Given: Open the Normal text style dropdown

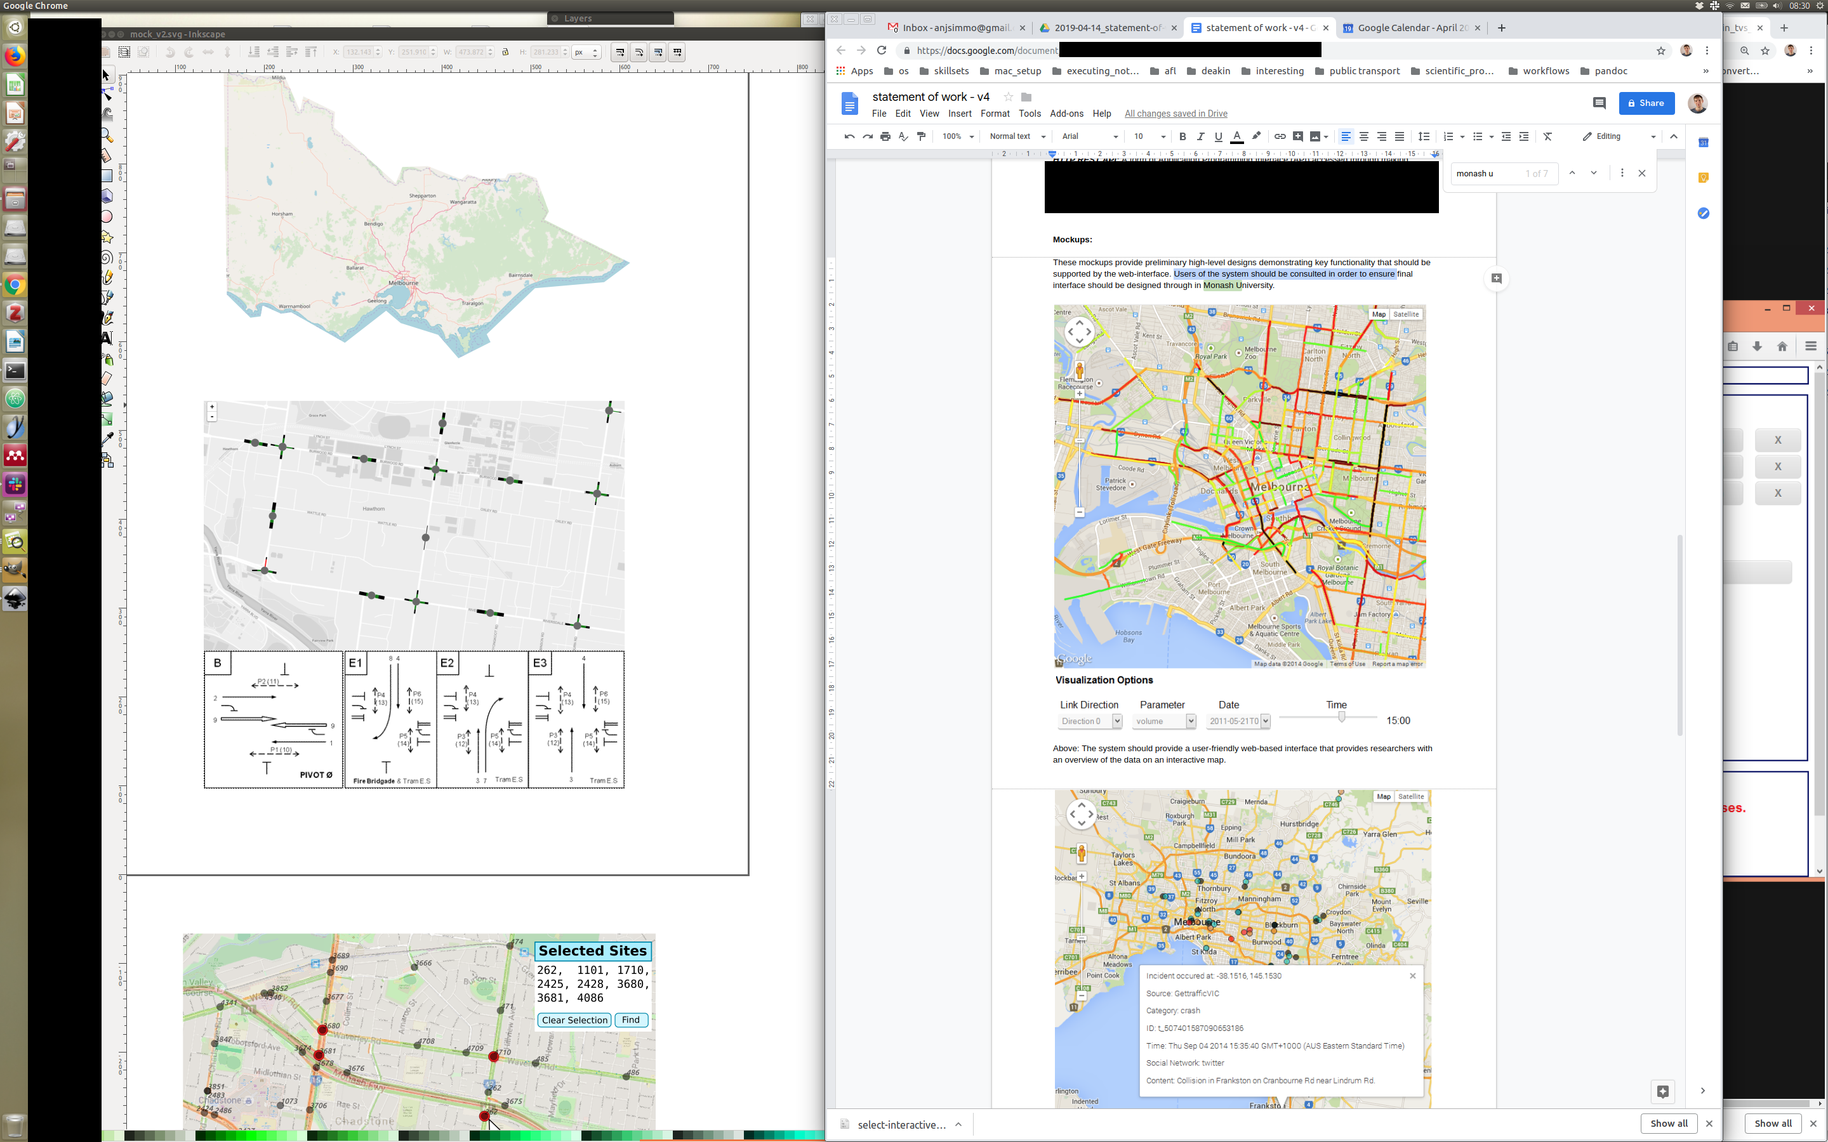Looking at the screenshot, I should [x=1017, y=136].
